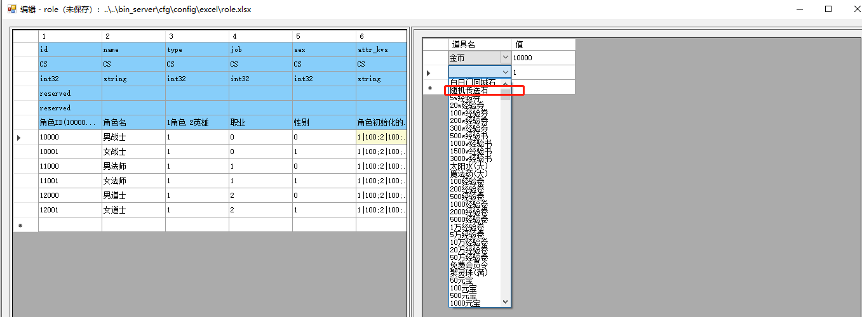Maximize the editor window
862x317 pixels.
pyautogui.click(x=828, y=9)
